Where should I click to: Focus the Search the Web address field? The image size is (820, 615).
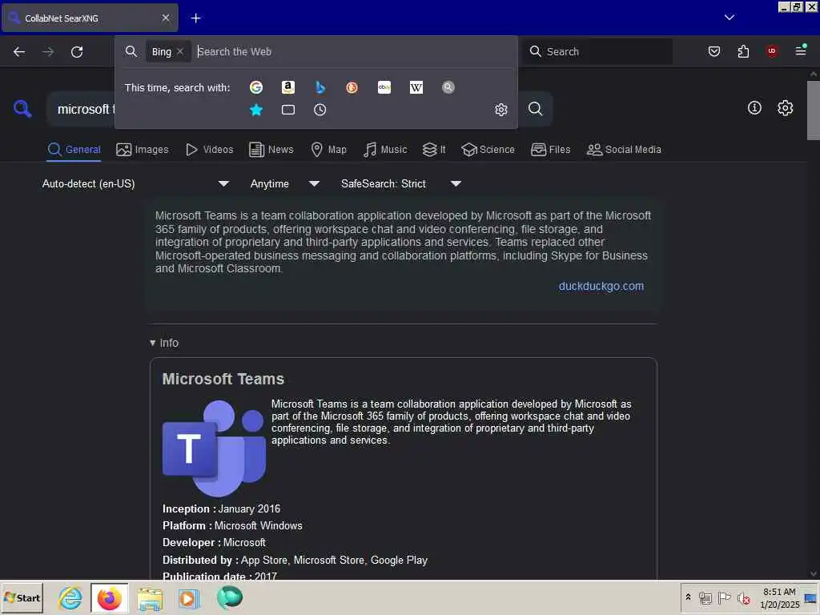coord(353,51)
